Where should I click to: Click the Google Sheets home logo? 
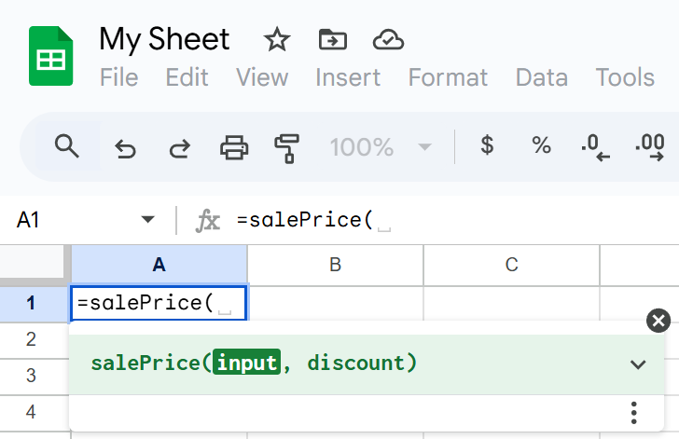pos(50,57)
